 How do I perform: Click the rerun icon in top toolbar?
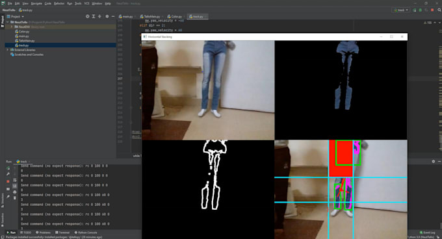click(415, 10)
